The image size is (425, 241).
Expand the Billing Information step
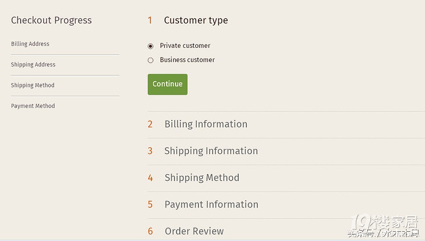pos(205,124)
